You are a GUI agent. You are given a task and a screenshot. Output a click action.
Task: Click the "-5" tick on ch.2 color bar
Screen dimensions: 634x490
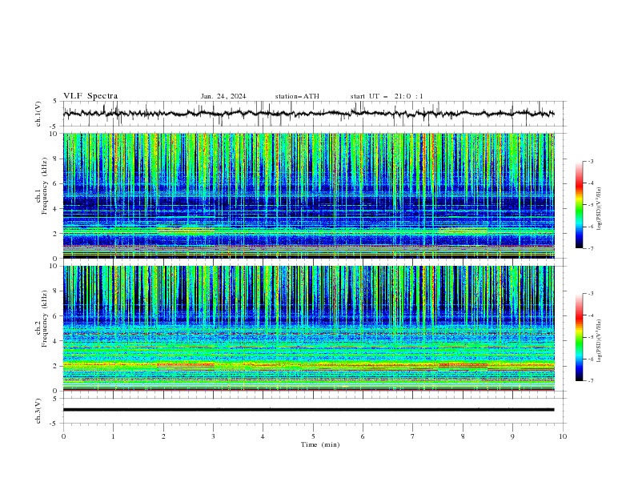[590, 337]
